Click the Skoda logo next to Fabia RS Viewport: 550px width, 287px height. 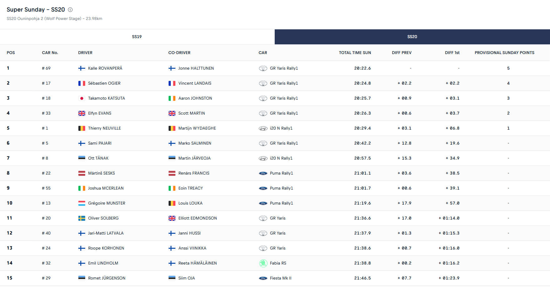[263, 263]
